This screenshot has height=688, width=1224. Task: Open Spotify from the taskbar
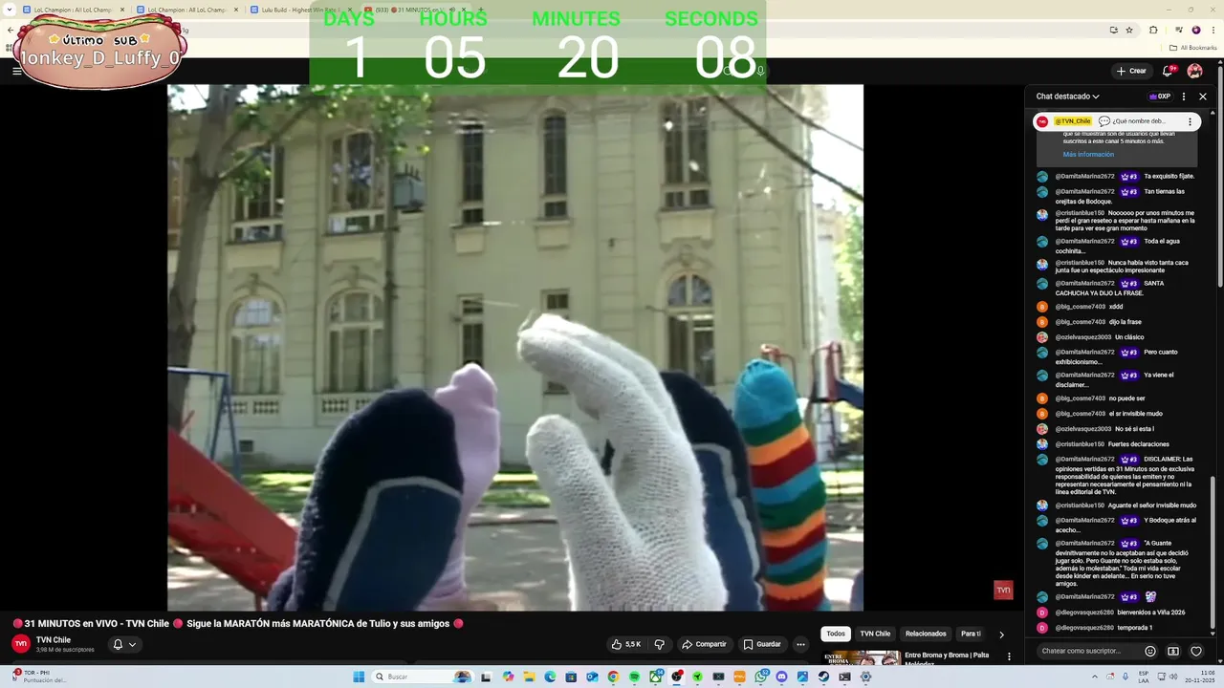(634, 677)
